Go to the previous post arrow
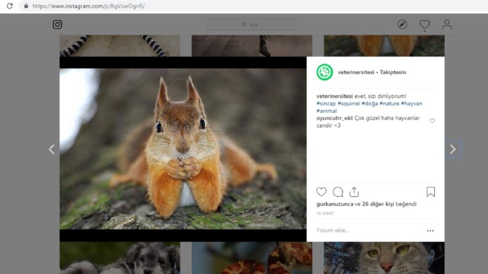This screenshot has height=274, width=488. click(52, 149)
